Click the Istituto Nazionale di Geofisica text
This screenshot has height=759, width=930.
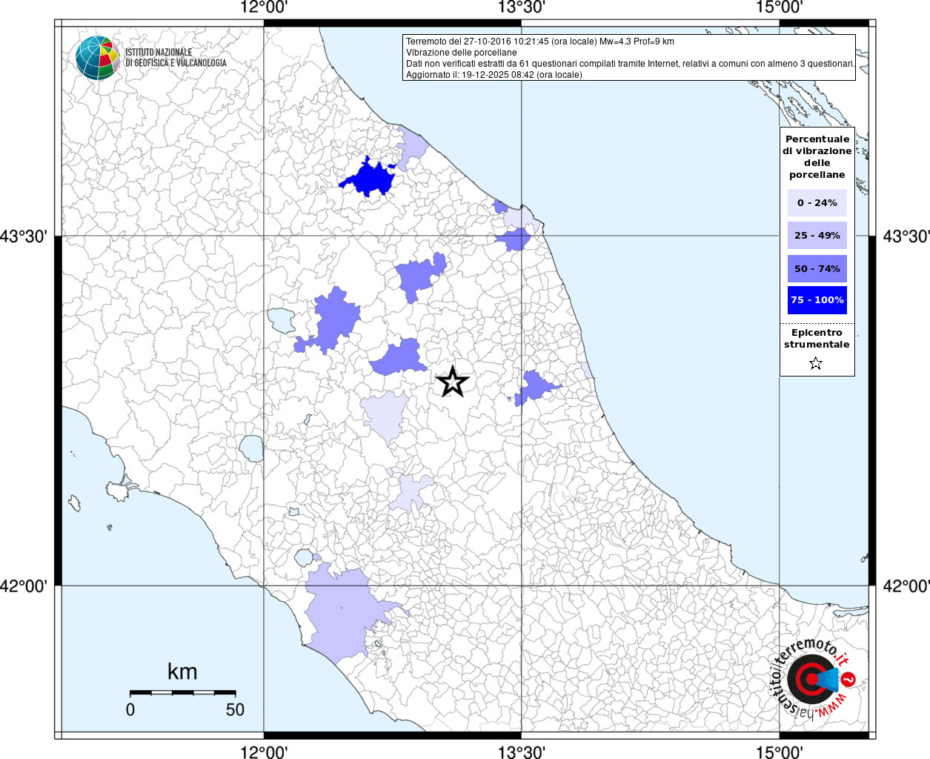[176, 58]
